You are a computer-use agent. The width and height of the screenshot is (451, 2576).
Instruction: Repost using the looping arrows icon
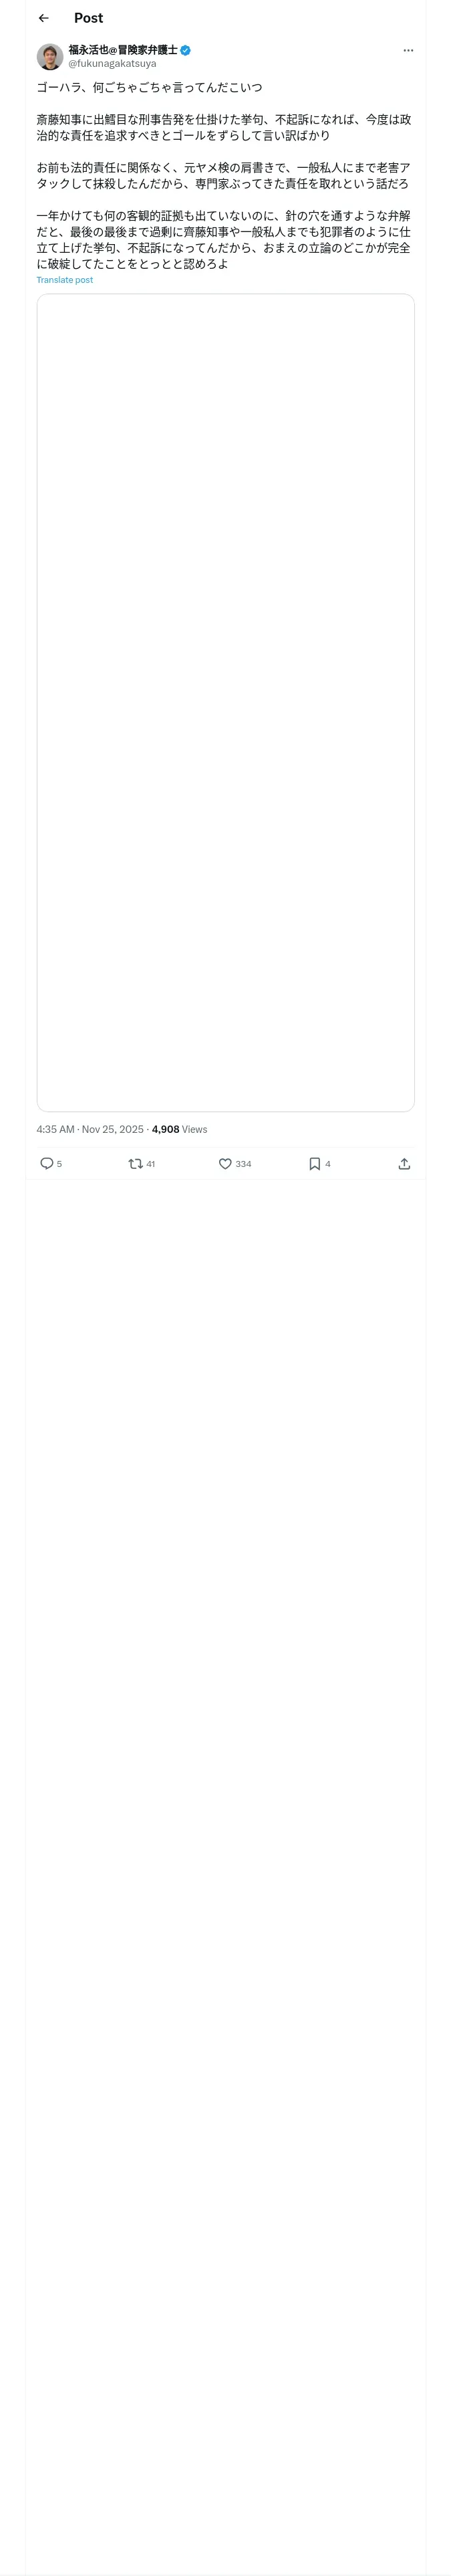pos(135,1163)
